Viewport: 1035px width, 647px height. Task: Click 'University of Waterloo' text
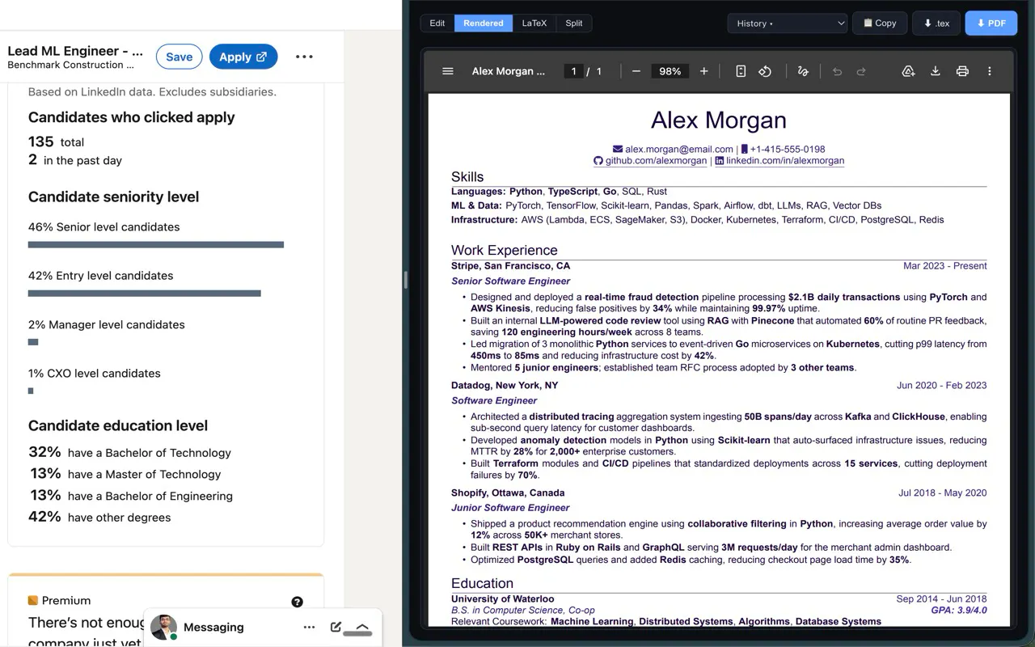(503, 598)
